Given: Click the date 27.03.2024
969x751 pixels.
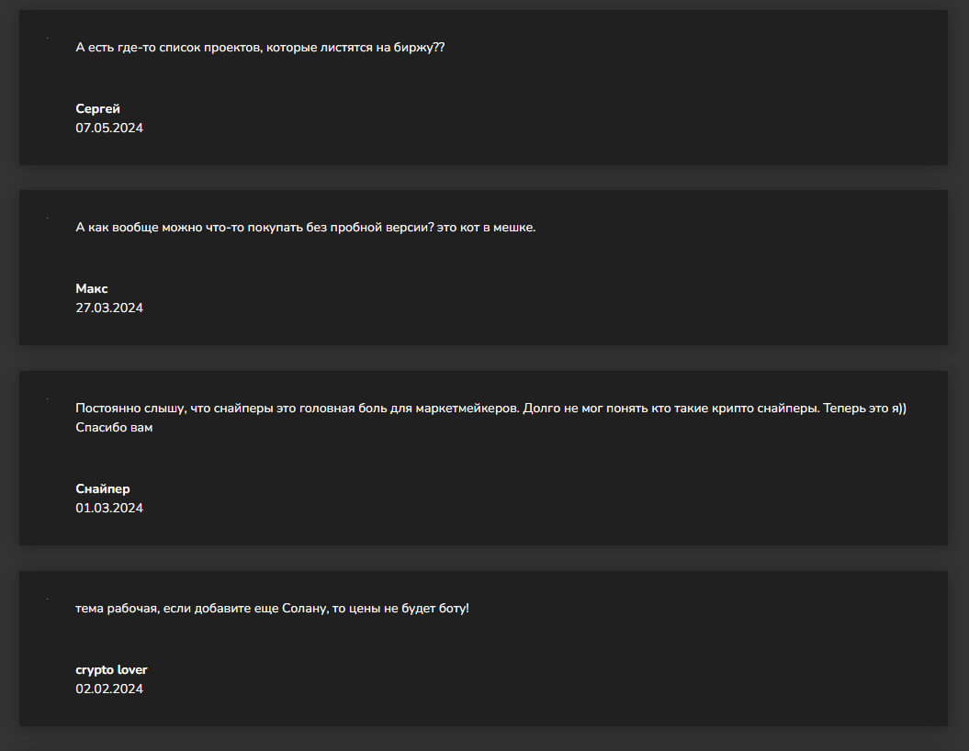Looking at the screenshot, I should [109, 308].
